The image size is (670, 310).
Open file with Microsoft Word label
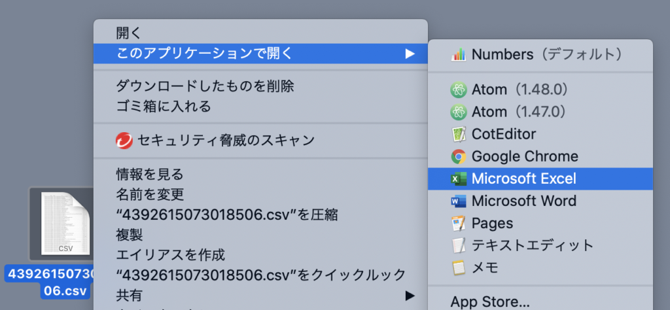tap(524, 201)
